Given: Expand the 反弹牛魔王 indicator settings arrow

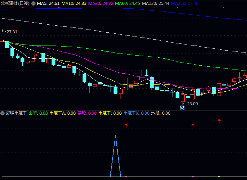Looking at the screenshot, I should pos(2,113).
